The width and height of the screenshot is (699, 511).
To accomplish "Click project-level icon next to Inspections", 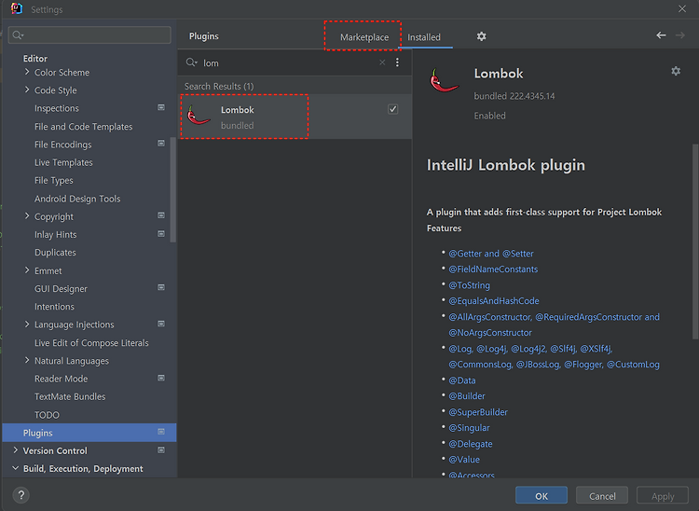I will point(161,107).
